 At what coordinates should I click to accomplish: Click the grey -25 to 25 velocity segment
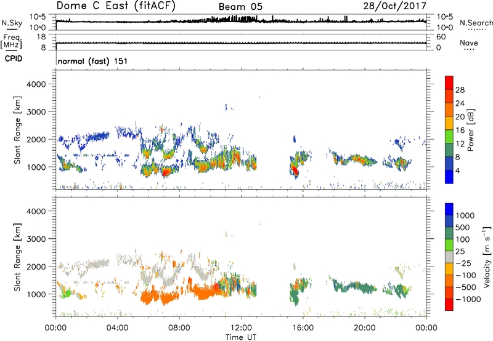pyautogui.click(x=449, y=257)
